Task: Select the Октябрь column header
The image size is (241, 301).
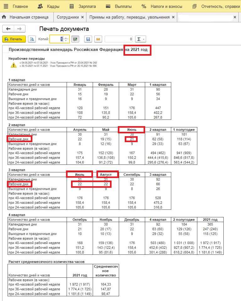Action: click(x=80, y=220)
